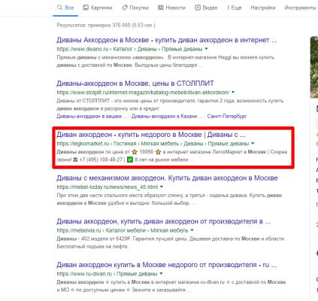
Task: Click the stolplit.ru internet-magazin URL text
Action: coord(143,93)
